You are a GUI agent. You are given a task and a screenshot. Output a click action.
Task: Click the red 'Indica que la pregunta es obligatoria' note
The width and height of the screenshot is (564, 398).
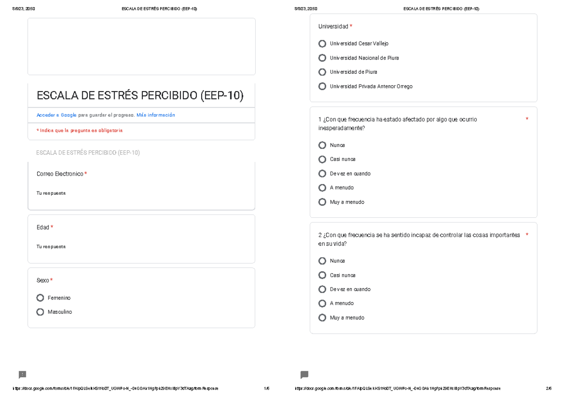[x=79, y=130]
